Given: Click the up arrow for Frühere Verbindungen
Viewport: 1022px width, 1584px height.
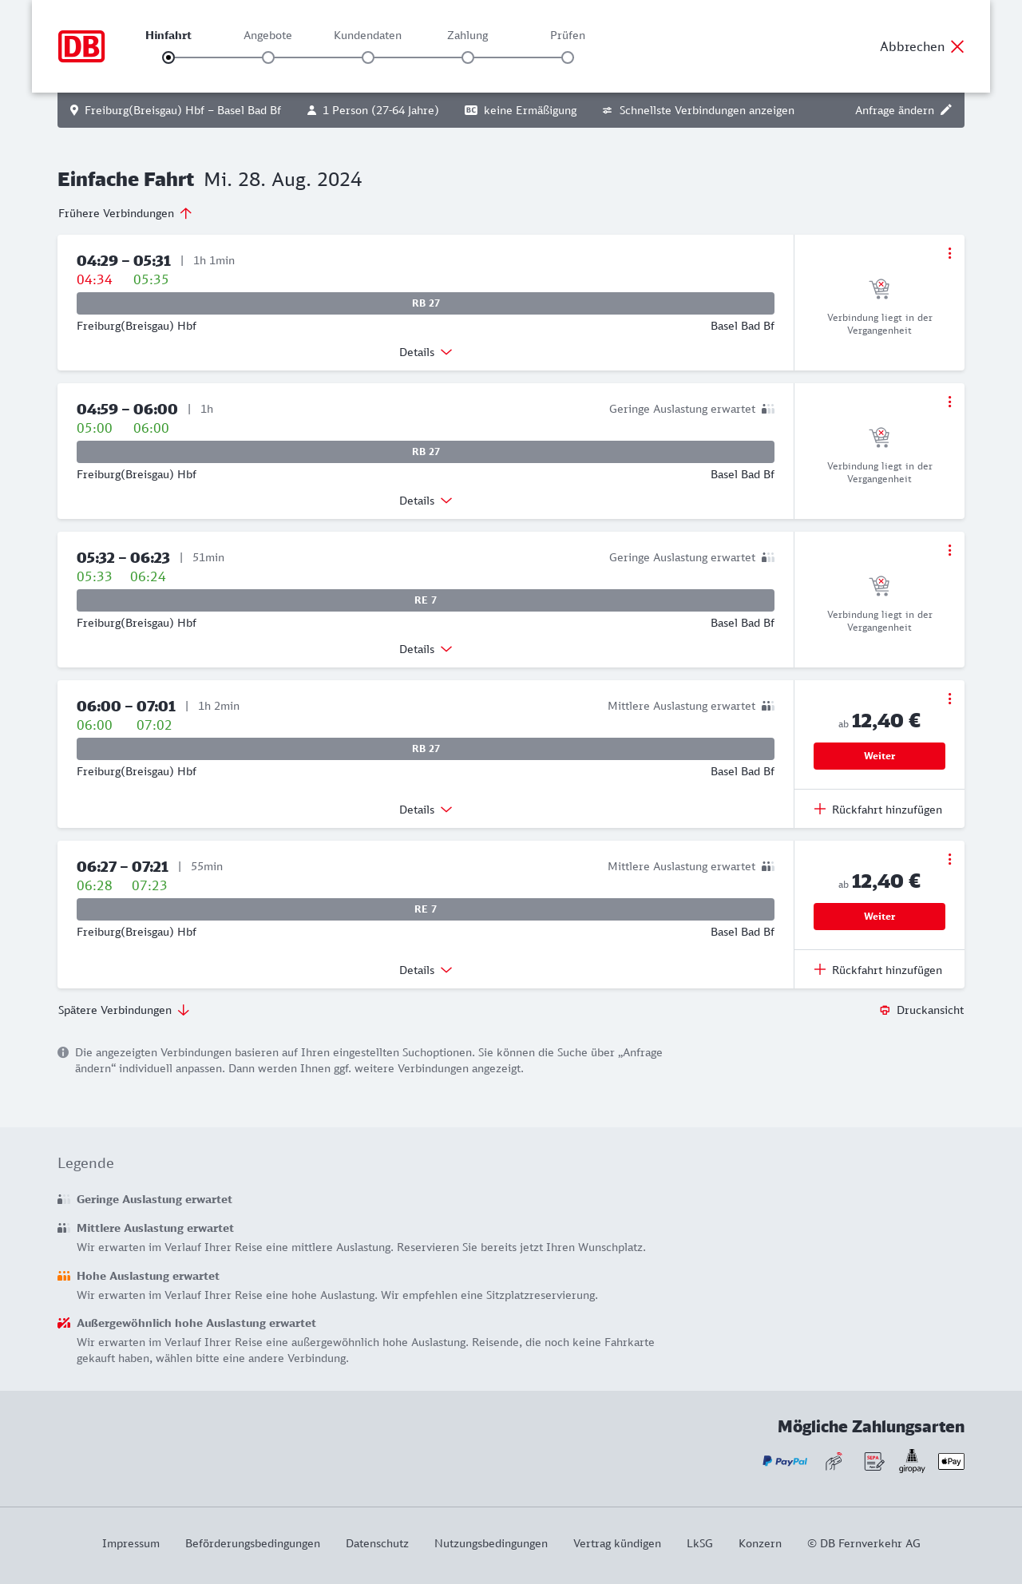Looking at the screenshot, I should coord(186,213).
